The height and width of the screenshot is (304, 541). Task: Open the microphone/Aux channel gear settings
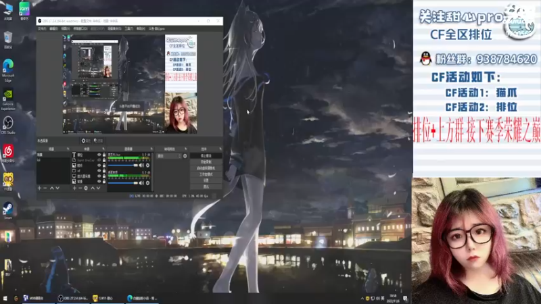pyautogui.click(x=147, y=166)
